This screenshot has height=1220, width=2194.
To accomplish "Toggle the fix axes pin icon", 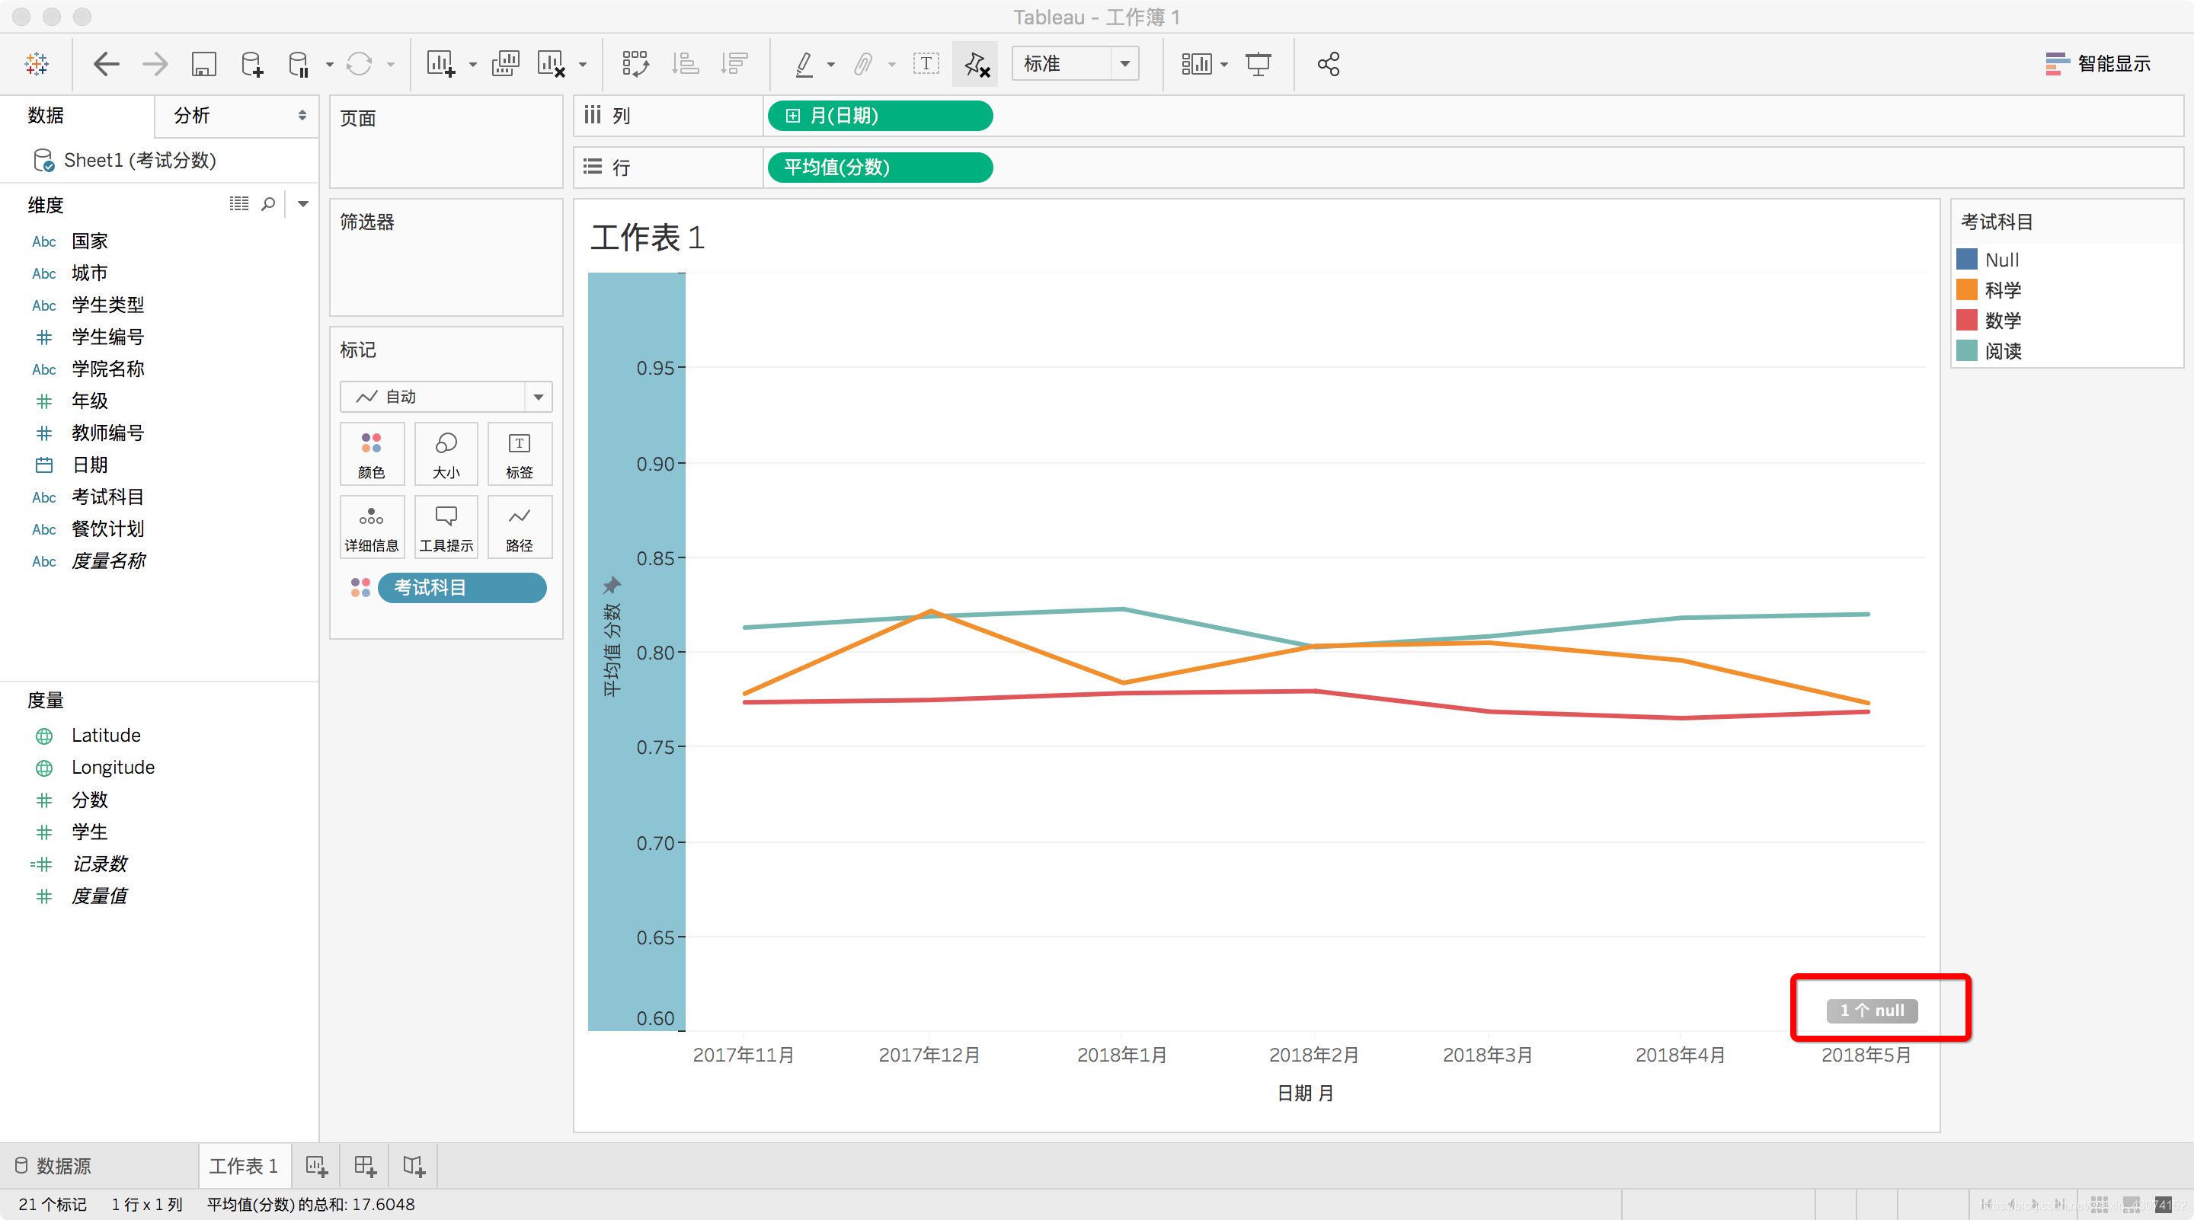I will coord(976,64).
